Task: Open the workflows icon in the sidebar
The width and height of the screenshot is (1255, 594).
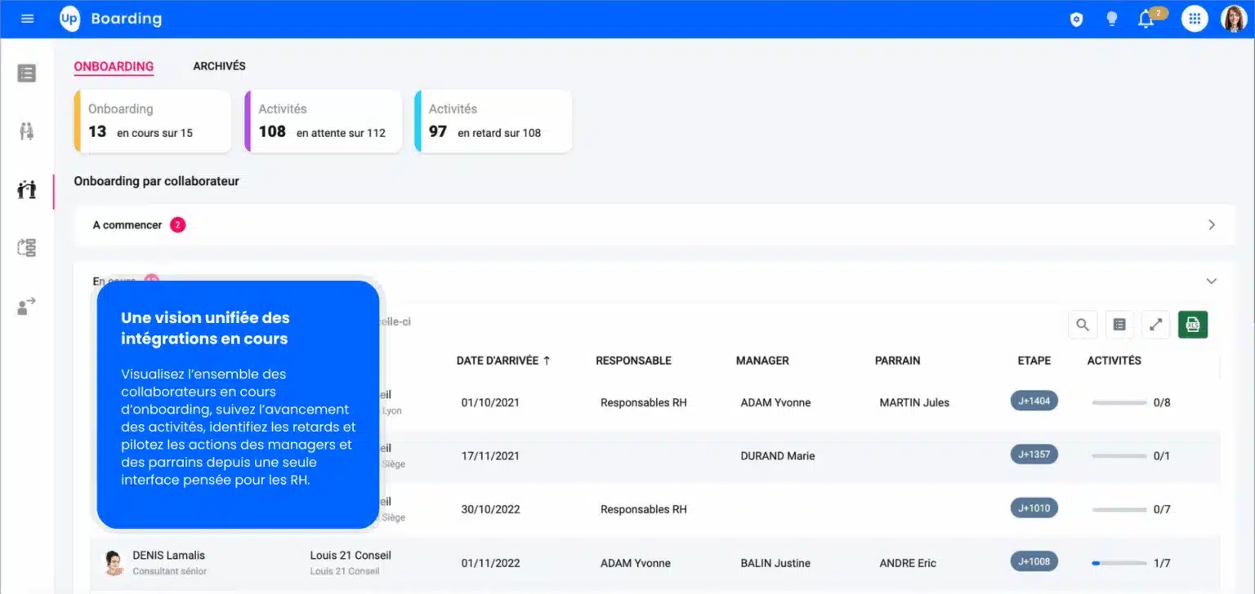Action: pyautogui.click(x=25, y=247)
